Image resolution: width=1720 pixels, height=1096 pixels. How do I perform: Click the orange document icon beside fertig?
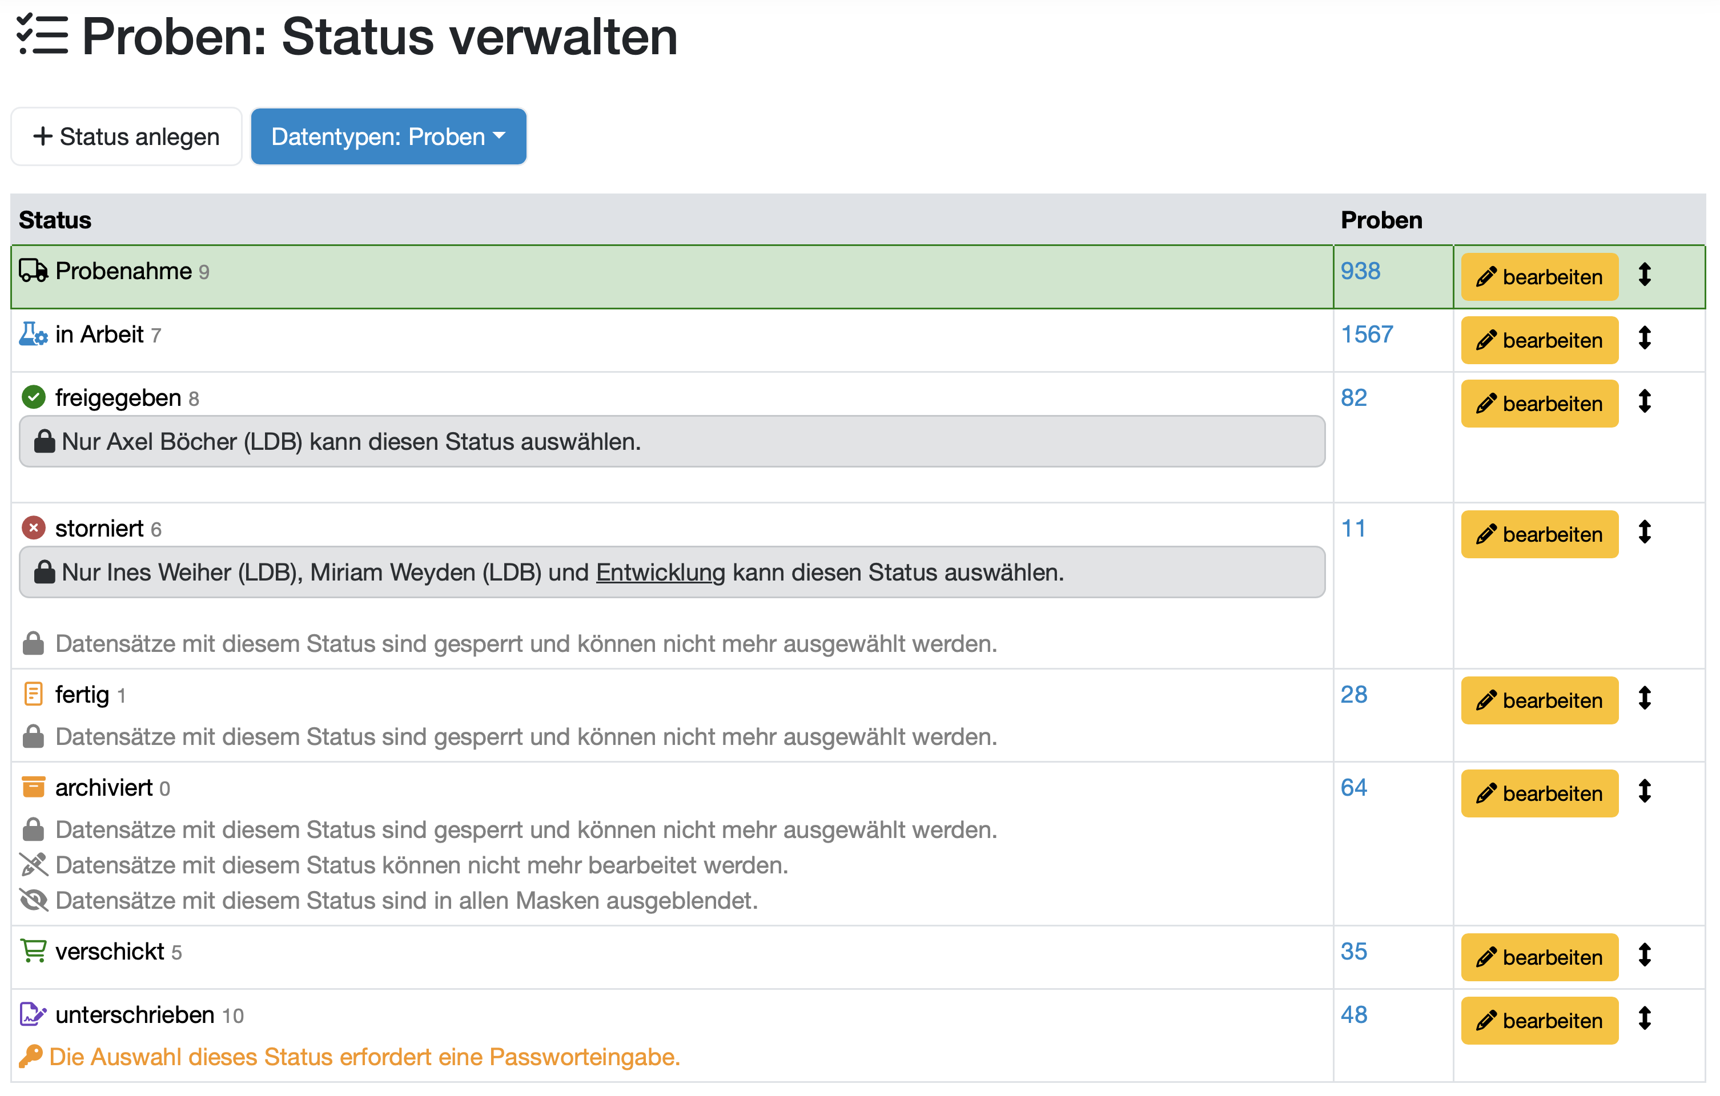point(33,694)
